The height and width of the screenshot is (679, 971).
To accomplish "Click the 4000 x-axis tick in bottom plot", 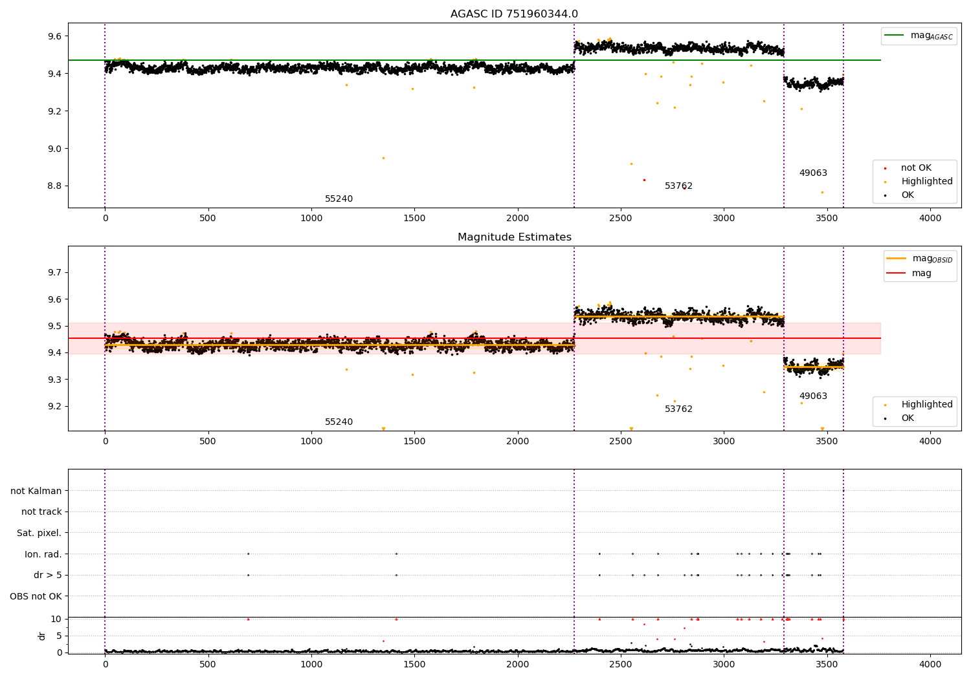I will click(x=930, y=665).
